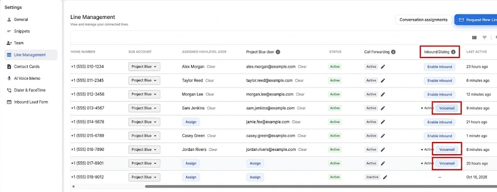Click the info icon beside Project Blue User
Viewport: 497px width, 192px height.
278,52
